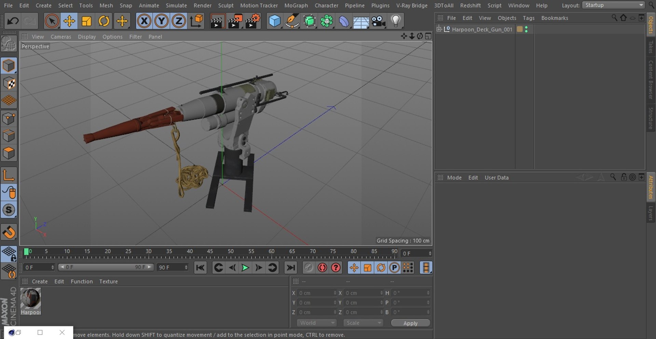Toggle Z axis lock
Viewport: 656px width, 339px height.
tap(179, 21)
